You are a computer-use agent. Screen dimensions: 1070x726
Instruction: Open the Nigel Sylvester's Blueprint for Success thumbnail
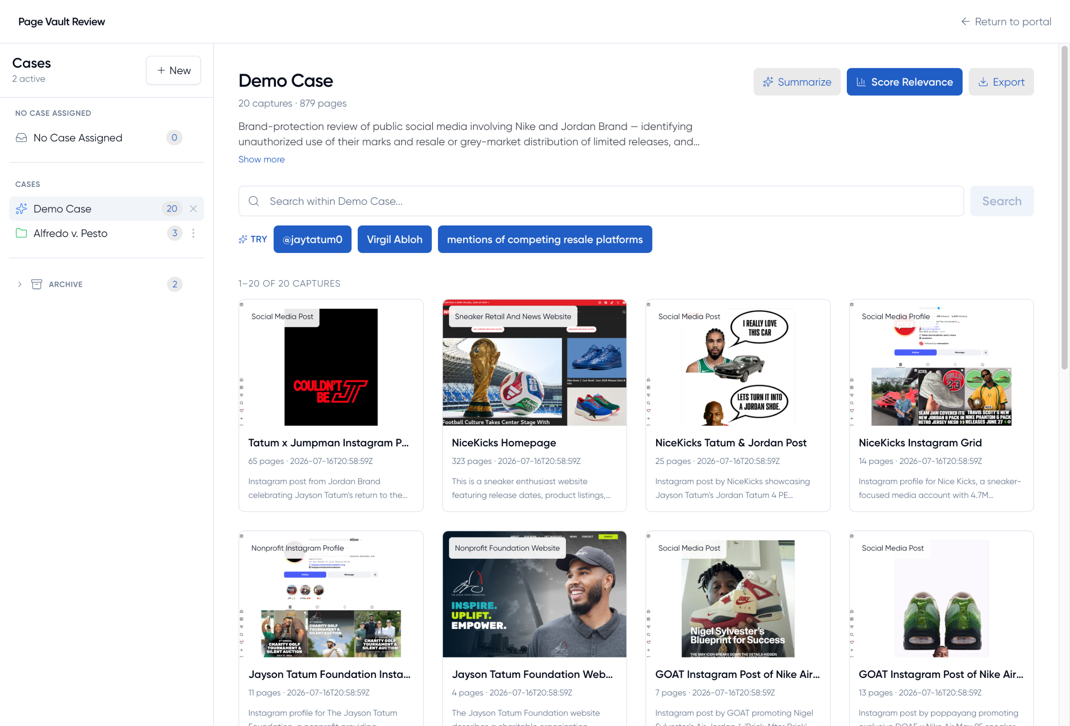point(738,594)
